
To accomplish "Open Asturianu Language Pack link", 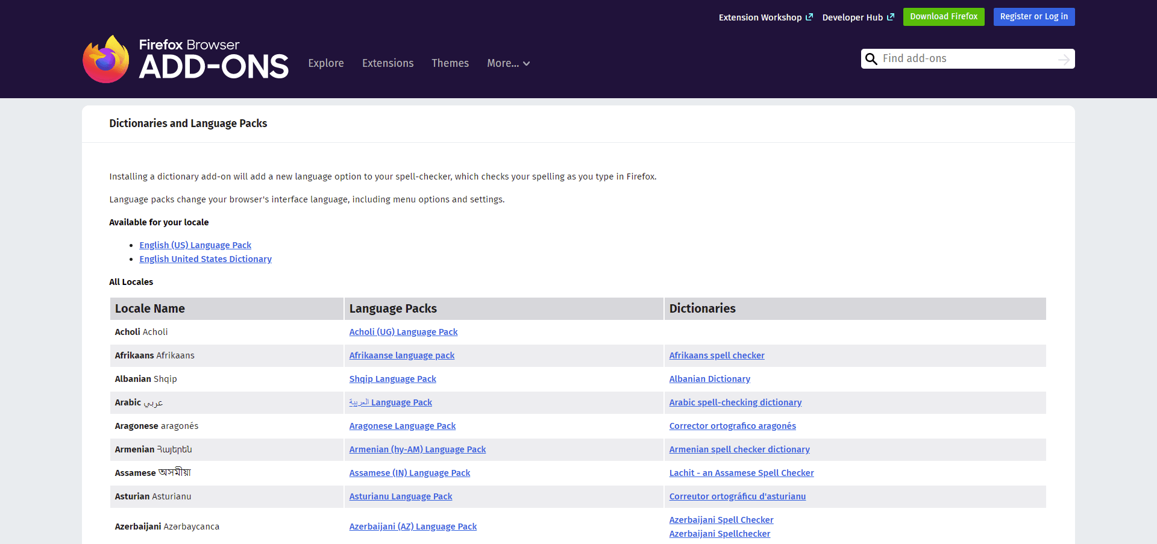I will point(401,496).
